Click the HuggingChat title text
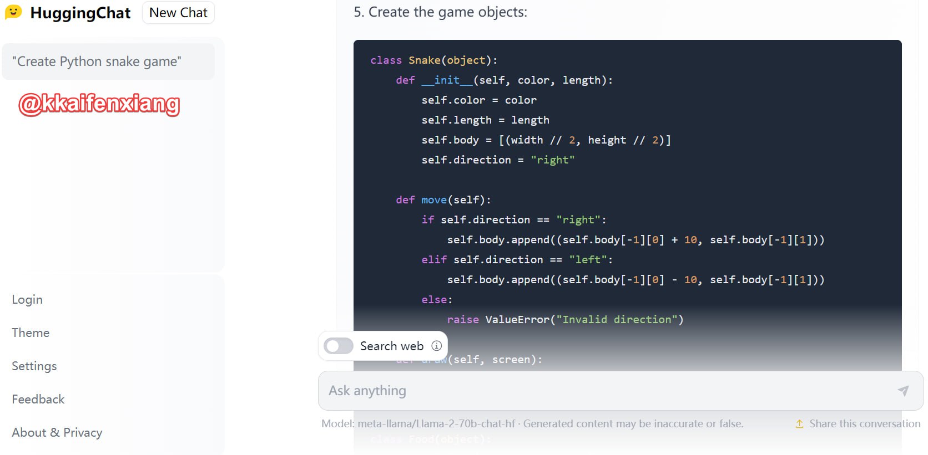Image resolution: width=928 pixels, height=455 pixels. click(x=80, y=13)
